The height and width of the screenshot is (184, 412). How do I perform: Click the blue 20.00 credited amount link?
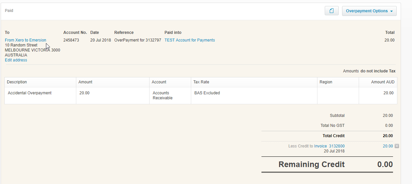coord(388,146)
